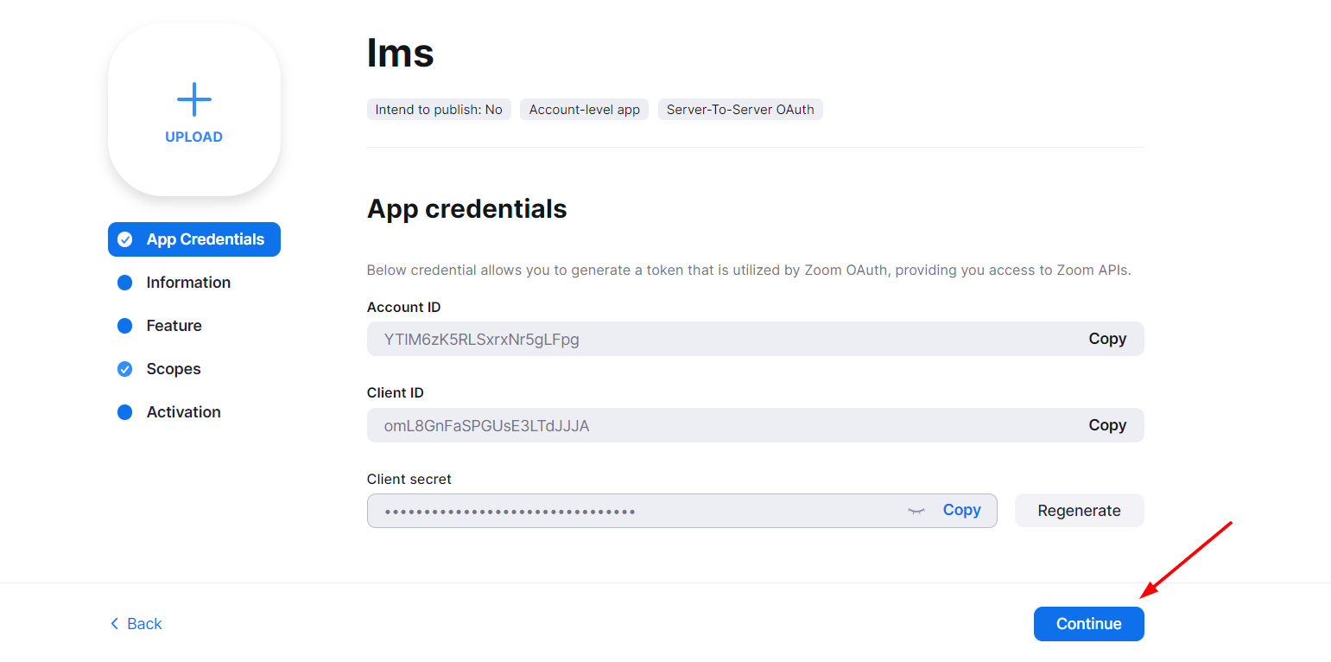Click the Back link
1331x662 pixels.
(x=143, y=623)
